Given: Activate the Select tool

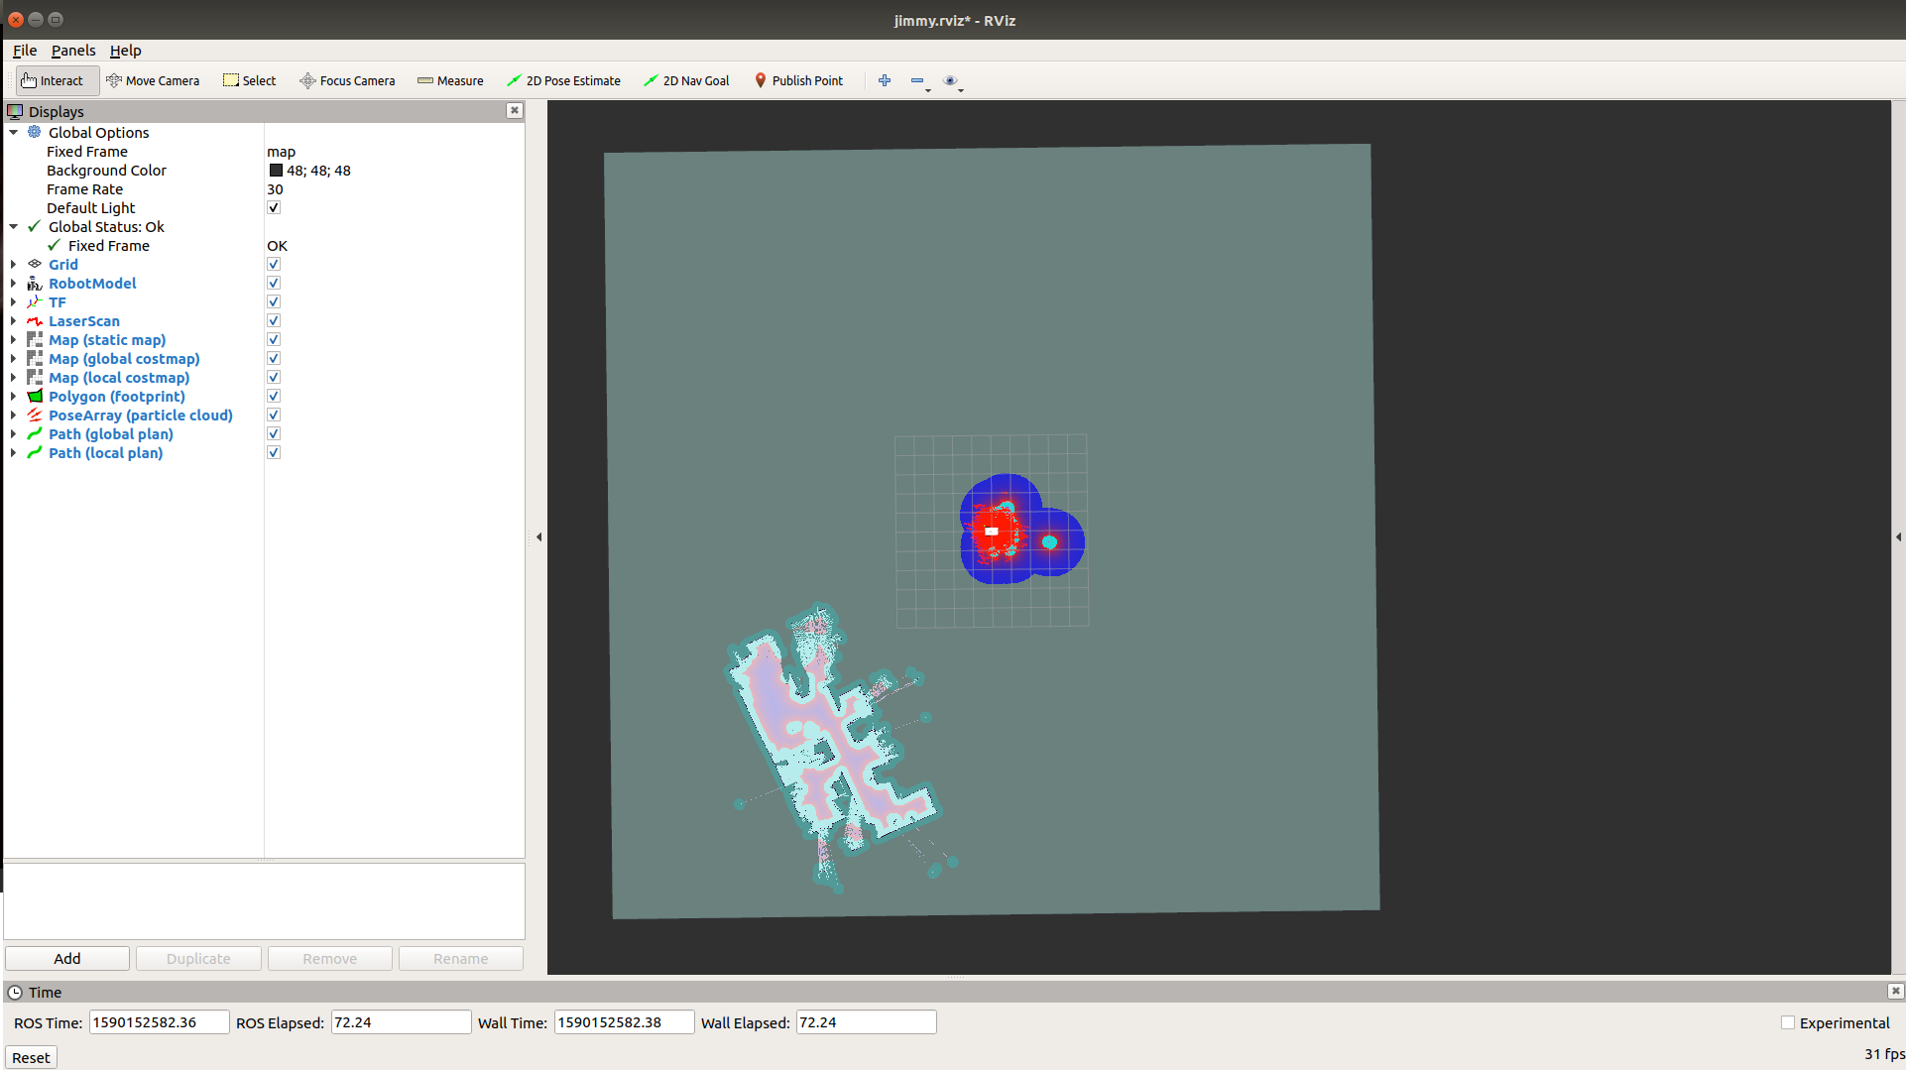Looking at the screenshot, I should coord(250,80).
